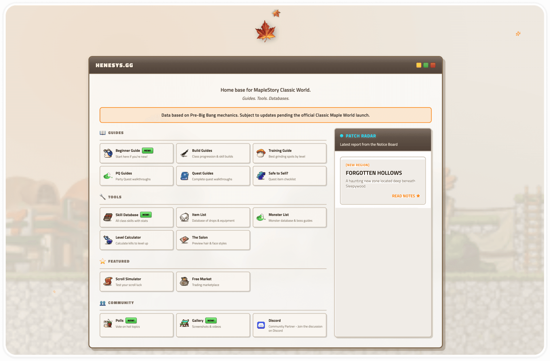
Task: Open the Gallery screenshots card
Action: (213, 325)
